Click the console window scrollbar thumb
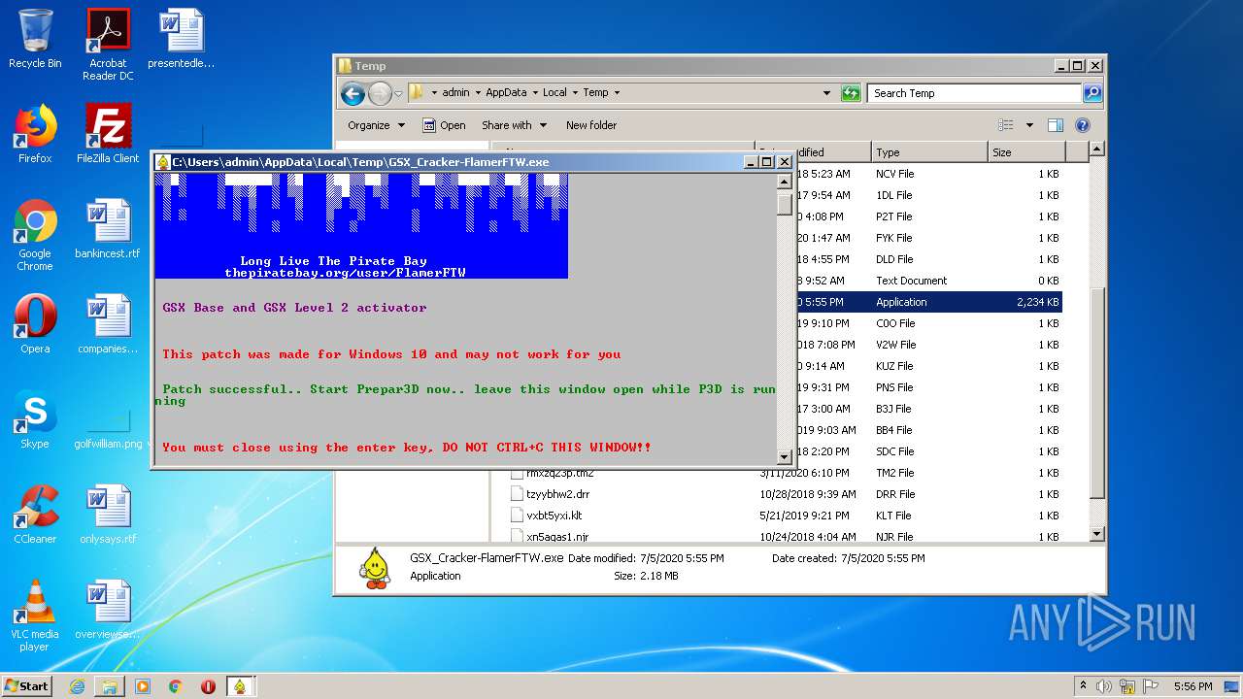This screenshot has width=1243, height=699. click(785, 203)
